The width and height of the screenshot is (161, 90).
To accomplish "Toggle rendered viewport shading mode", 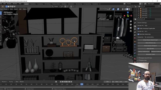I will [129, 9].
